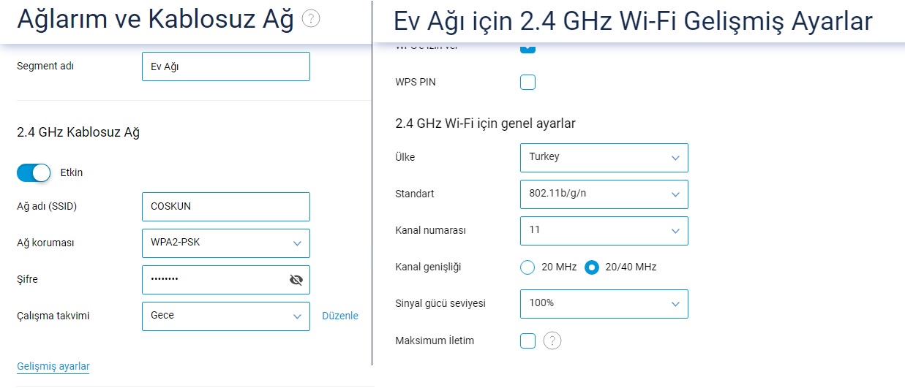
Task: Expand the Çalışma takvimi Gece dropdown
Action: point(226,316)
